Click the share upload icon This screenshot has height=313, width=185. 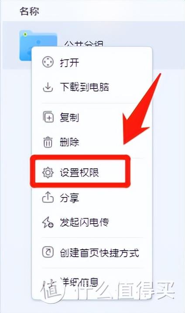coord(48,197)
